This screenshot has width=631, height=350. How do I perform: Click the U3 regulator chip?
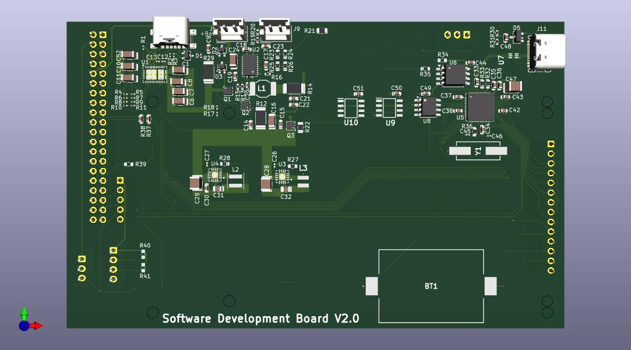(282, 176)
